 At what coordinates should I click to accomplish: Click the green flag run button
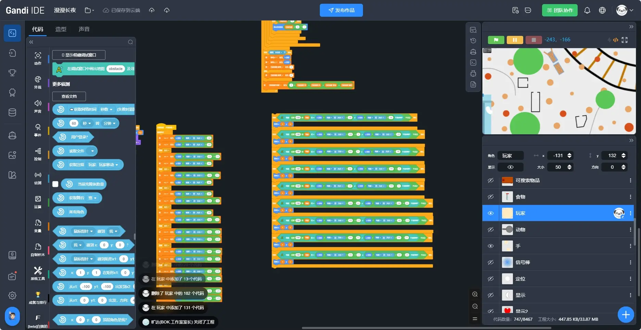[496, 40]
